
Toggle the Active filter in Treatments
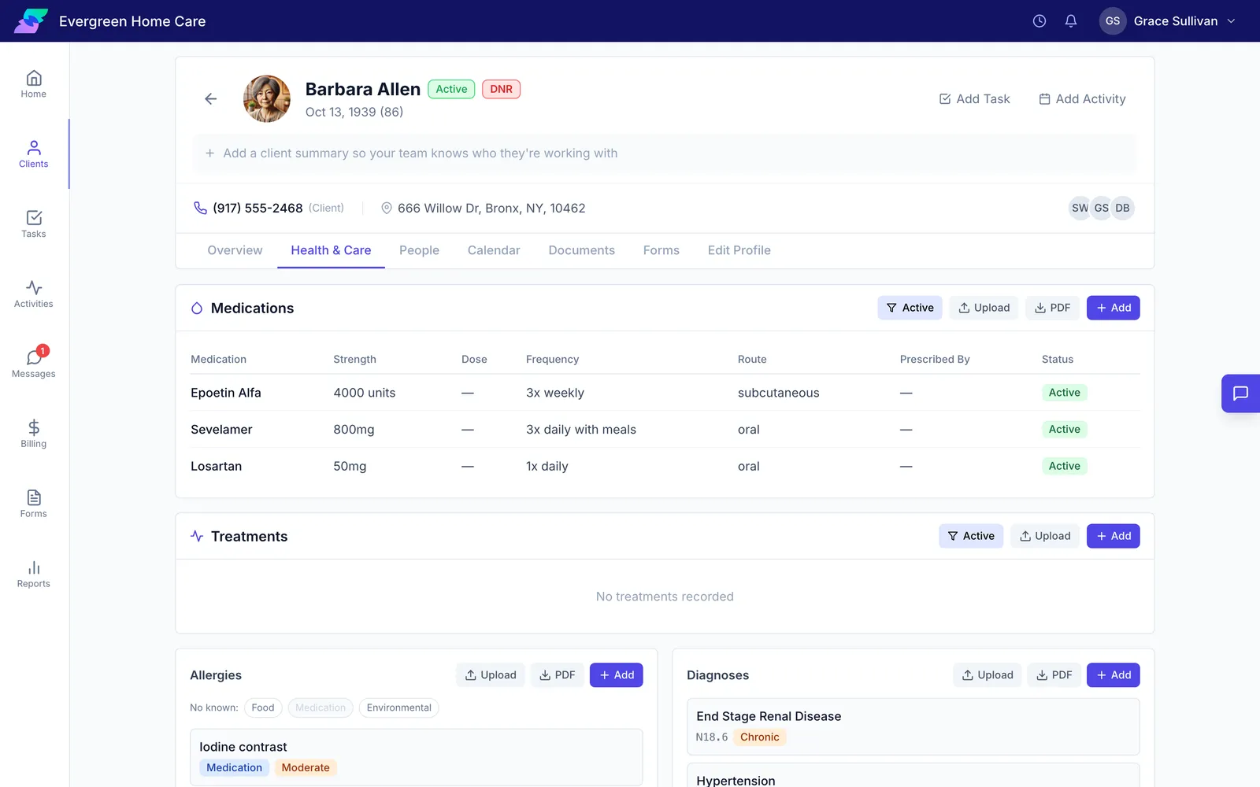pos(971,536)
